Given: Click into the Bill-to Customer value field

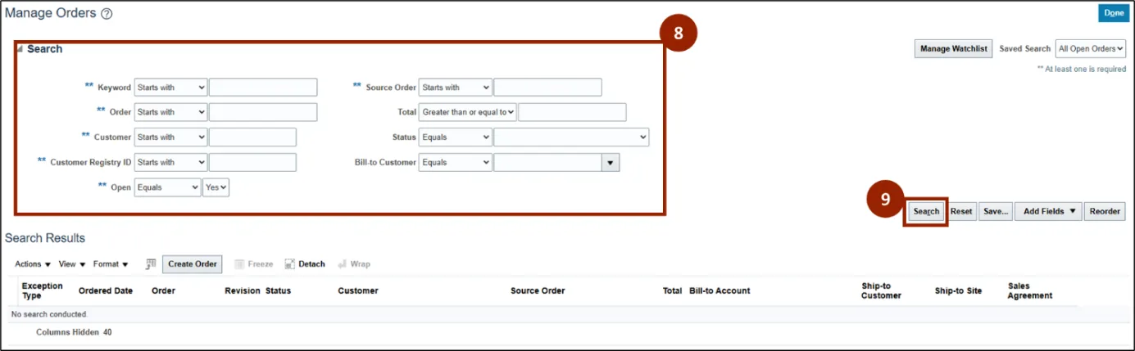Looking at the screenshot, I should click(547, 163).
